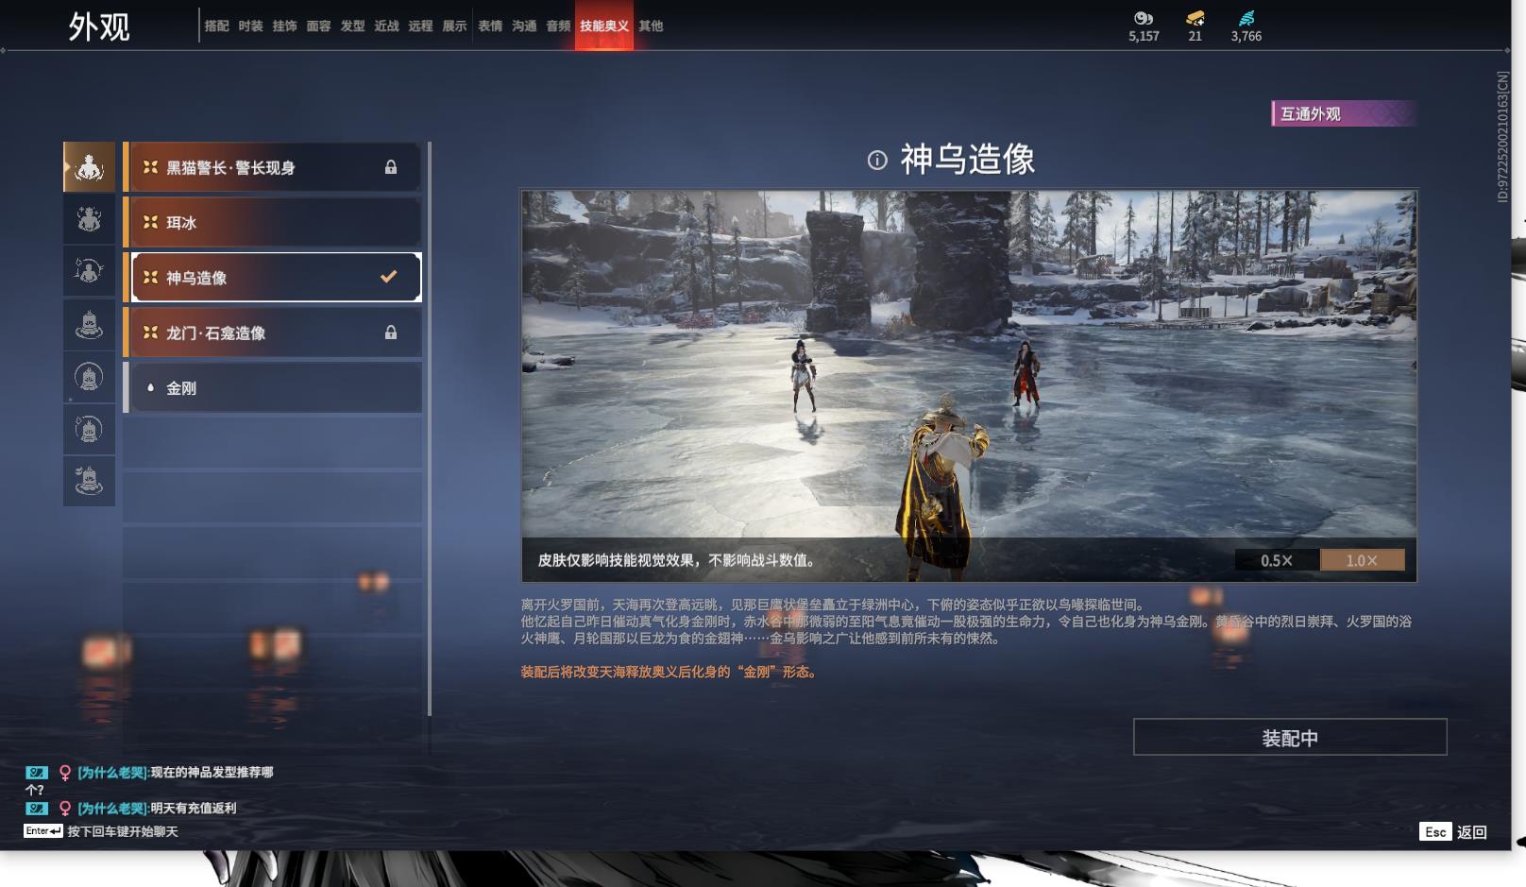1526x887 pixels.
Task: Select the bell enclosed in circle icon
Action: (x=89, y=377)
